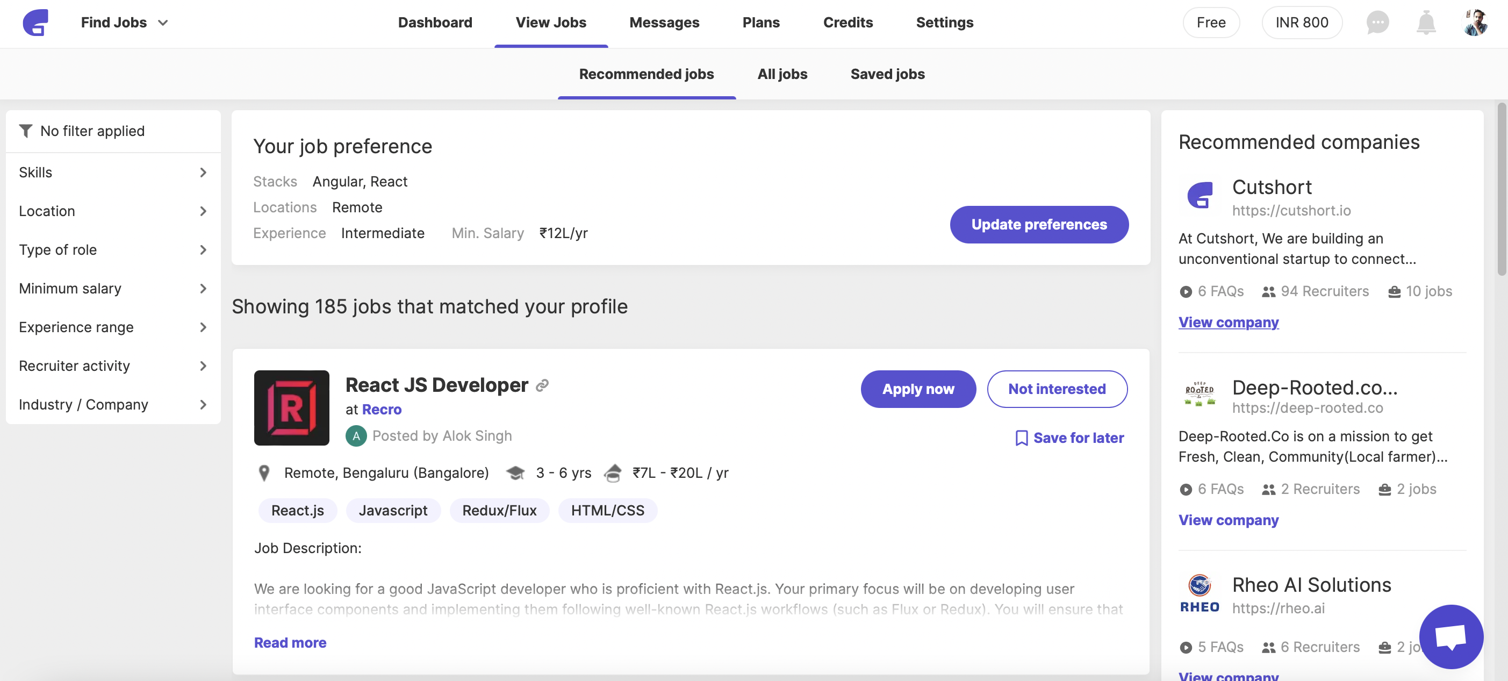Switch to Recommended jobs sub-tab
Viewport: 1508px width, 681px height.
[647, 74]
